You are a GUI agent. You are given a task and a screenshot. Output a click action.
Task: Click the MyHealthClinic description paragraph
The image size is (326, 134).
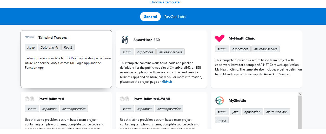[258, 67]
